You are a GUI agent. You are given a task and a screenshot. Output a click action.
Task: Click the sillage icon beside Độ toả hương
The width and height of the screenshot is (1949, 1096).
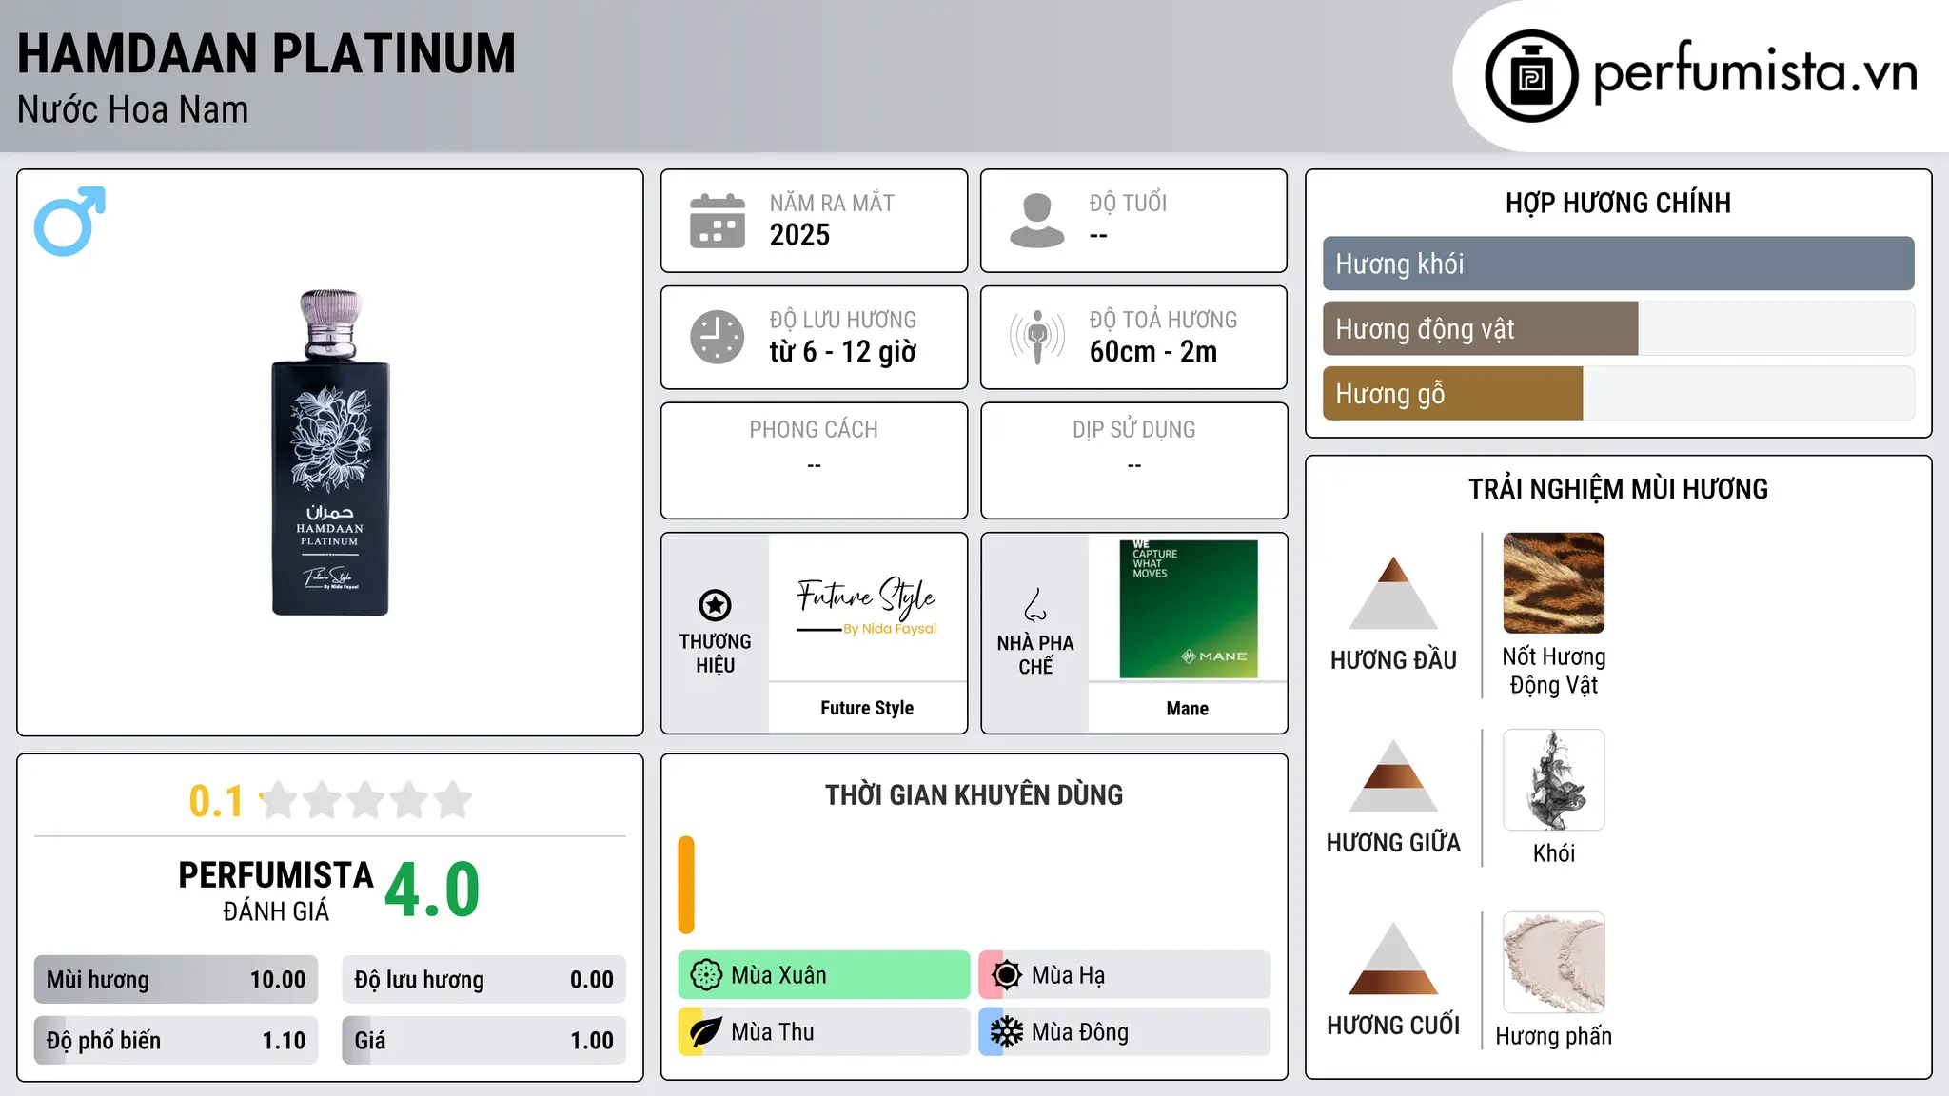1037,337
